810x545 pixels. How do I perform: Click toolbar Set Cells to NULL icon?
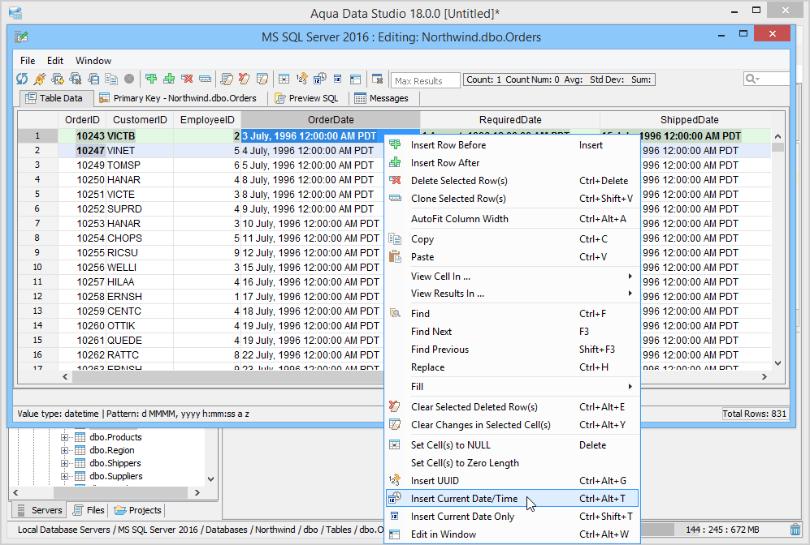click(284, 79)
